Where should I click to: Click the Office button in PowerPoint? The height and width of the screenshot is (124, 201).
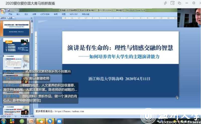tap(3, 12)
